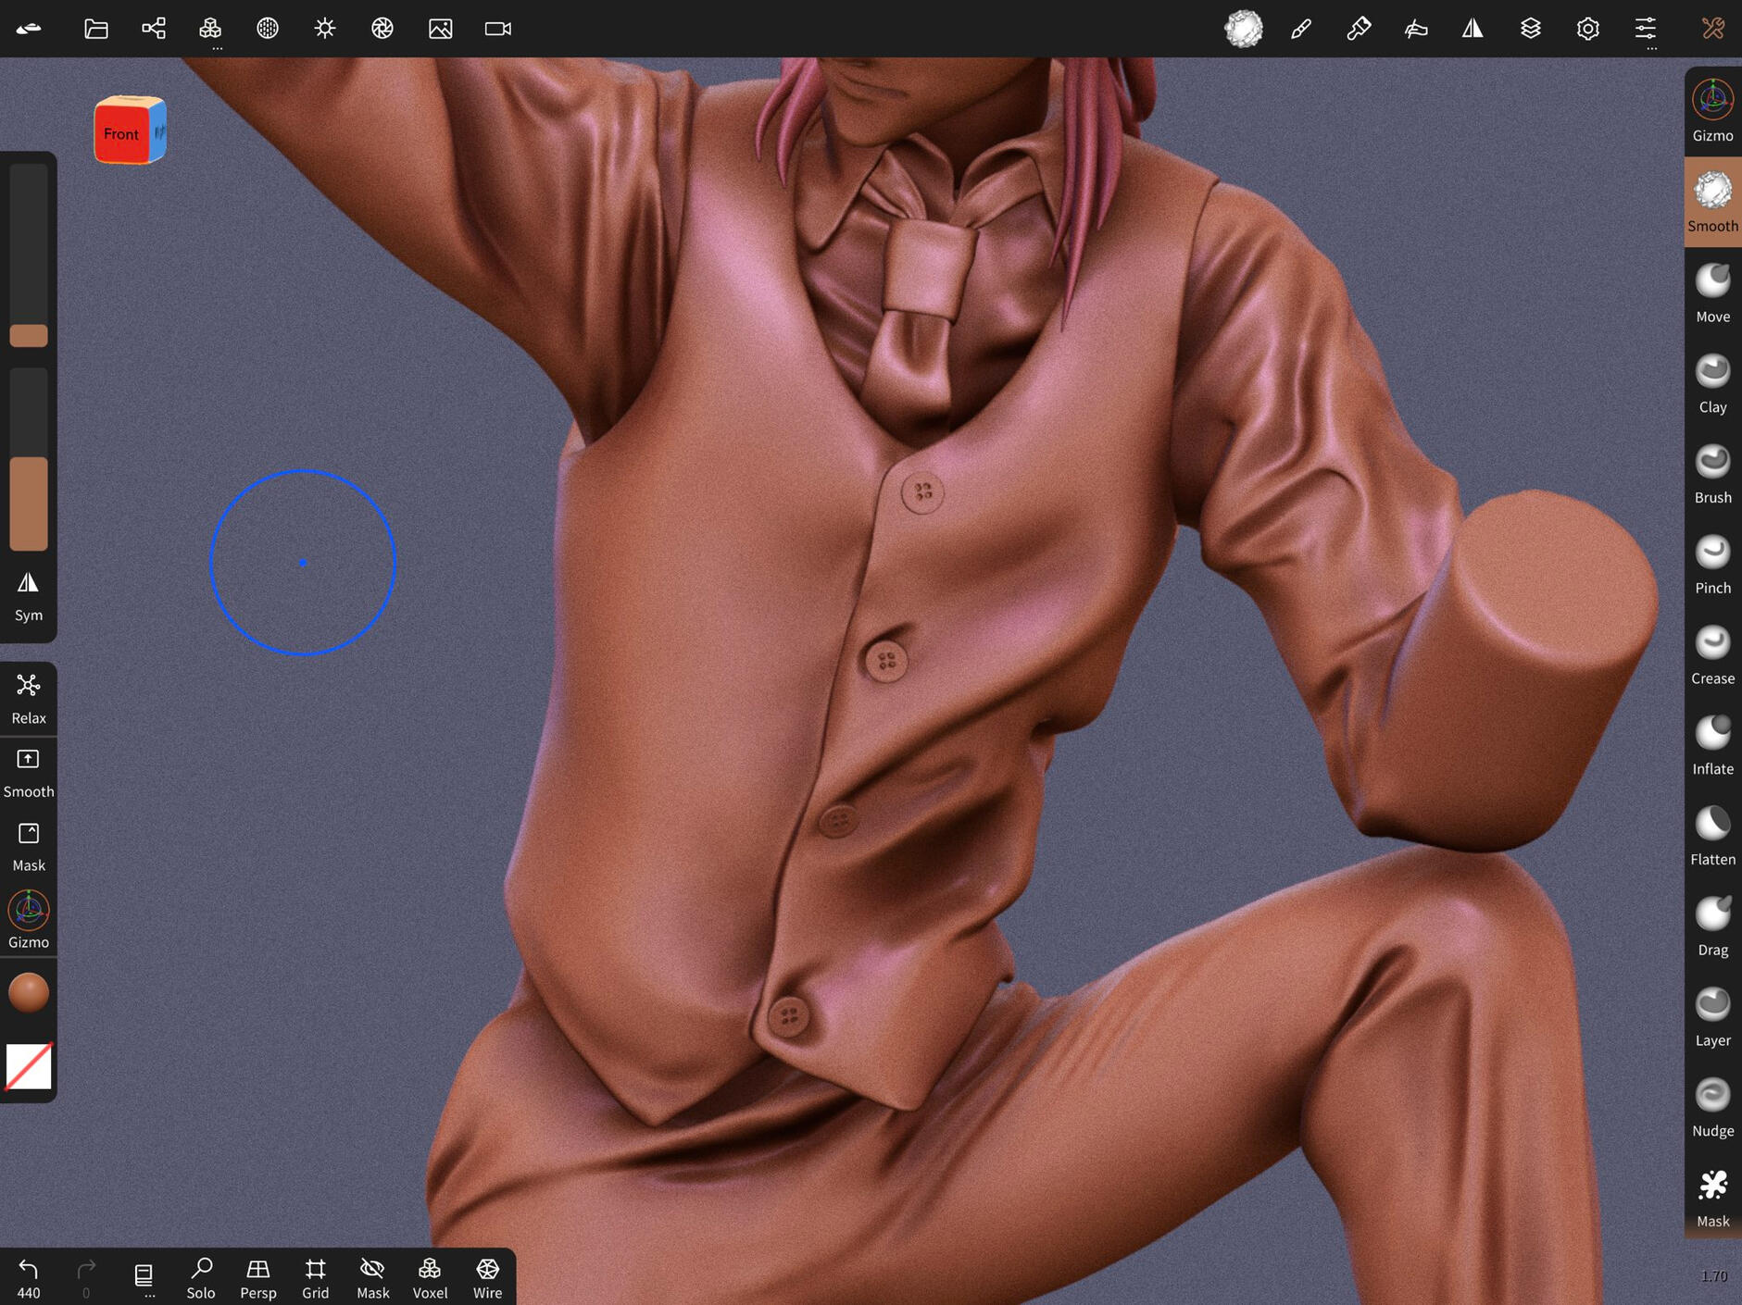Open the Lighting sun menu
Image resolution: width=1742 pixels, height=1305 pixels.
[324, 29]
